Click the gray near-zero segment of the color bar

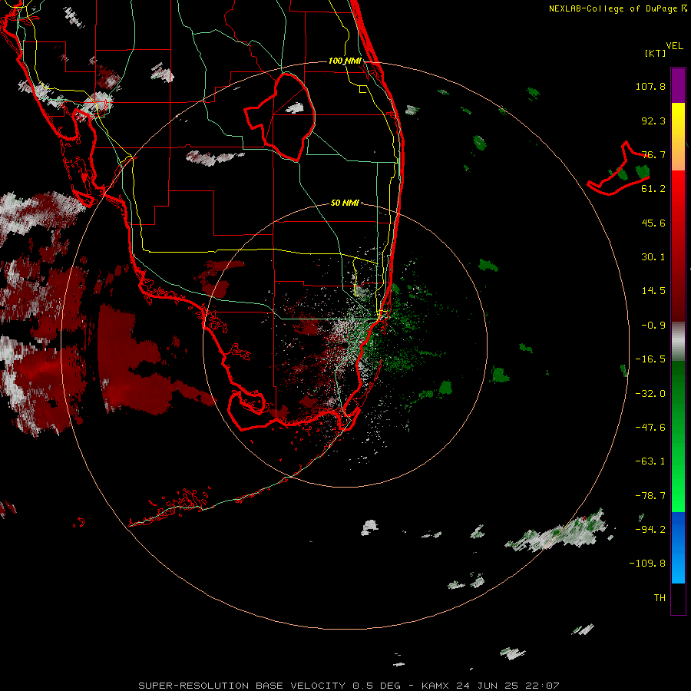(x=678, y=342)
